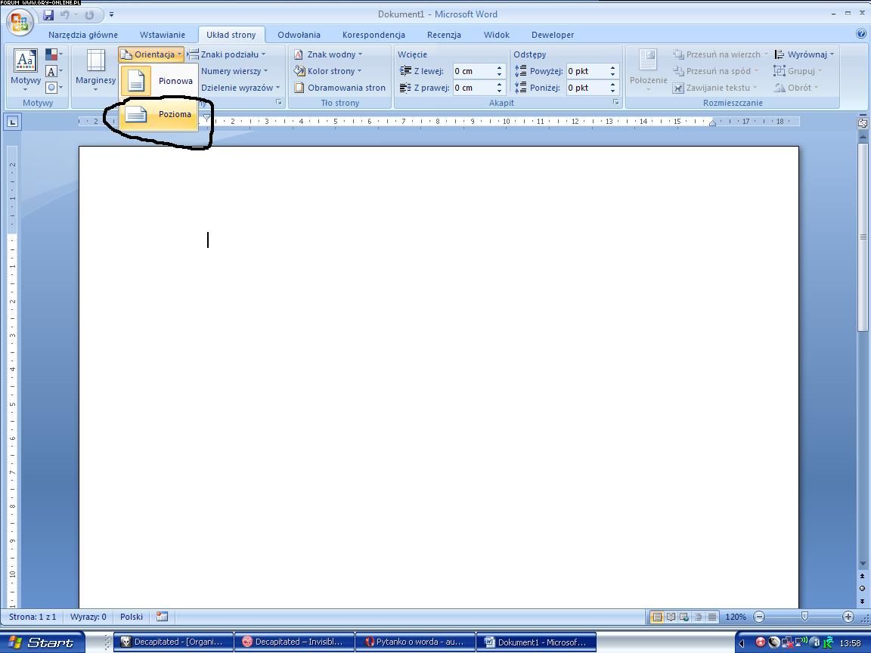Click the vertical scrollbar thumb
This screenshot has width=871, height=653.
863,237
